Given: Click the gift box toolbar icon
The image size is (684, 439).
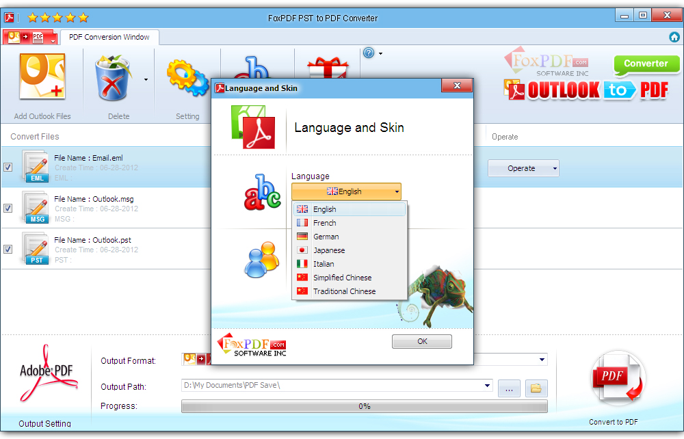Looking at the screenshot, I should coord(328,68).
